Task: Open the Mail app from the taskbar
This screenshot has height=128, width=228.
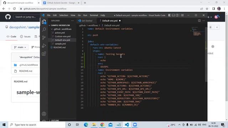Action: tap(110, 125)
